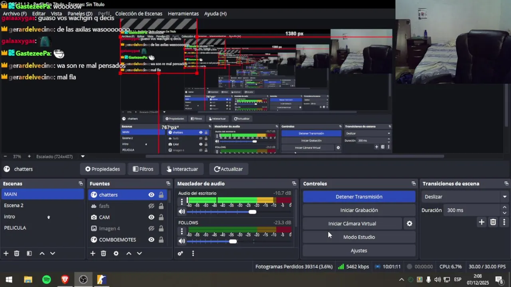The height and width of the screenshot is (287, 511).
Task: Move the scene down in the Escenas toolbar
Action: pos(52,253)
